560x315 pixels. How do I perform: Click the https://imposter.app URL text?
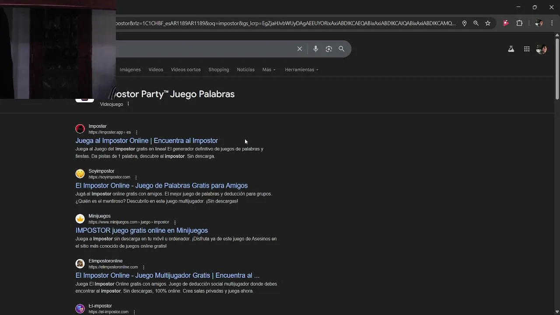point(109,133)
